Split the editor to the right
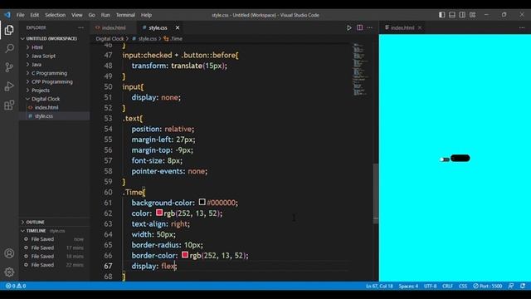This screenshot has width=531, height=299. click(x=359, y=27)
